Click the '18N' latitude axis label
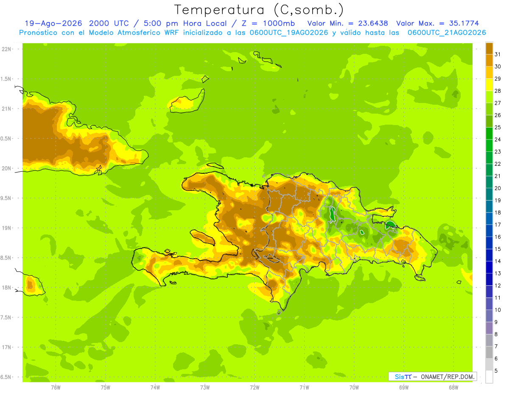 tap(7, 288)
